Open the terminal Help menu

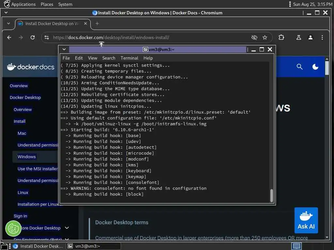[148, 58]
